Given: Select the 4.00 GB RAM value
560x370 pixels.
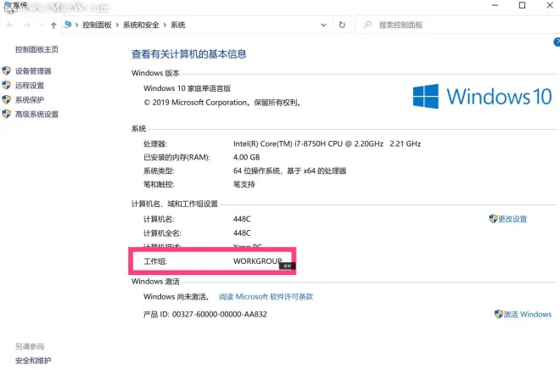Looking at the screenshot, I should point(246,157).
